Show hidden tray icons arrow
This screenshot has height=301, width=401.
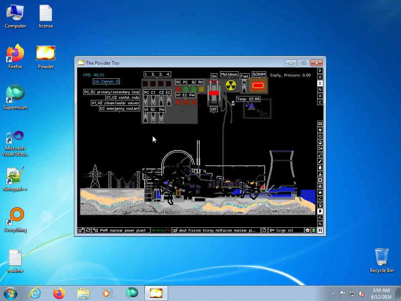click(x=333, y=294)
